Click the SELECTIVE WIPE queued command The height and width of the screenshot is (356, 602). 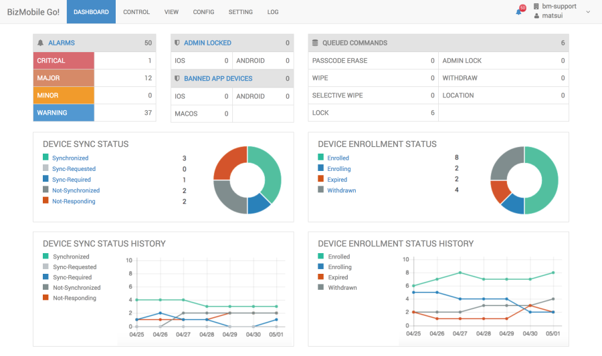point(373,95)
